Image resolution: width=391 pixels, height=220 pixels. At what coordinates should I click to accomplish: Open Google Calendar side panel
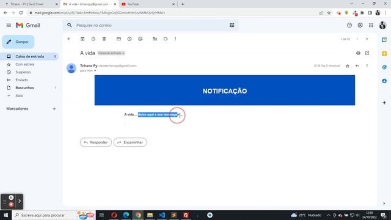coord(384,40)
